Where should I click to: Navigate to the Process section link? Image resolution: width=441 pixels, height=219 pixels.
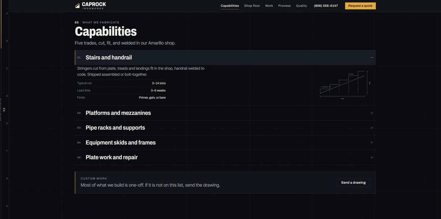[x=284, y=6]
